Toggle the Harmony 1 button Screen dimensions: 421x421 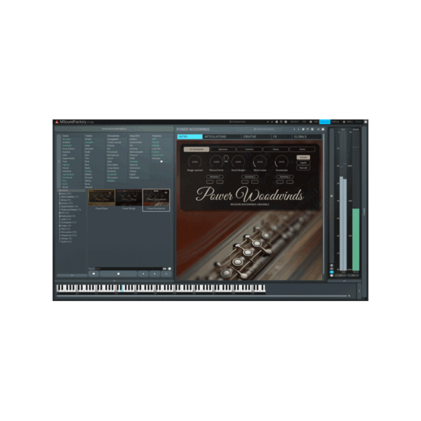pyautogui.click(x=215, y=177)
